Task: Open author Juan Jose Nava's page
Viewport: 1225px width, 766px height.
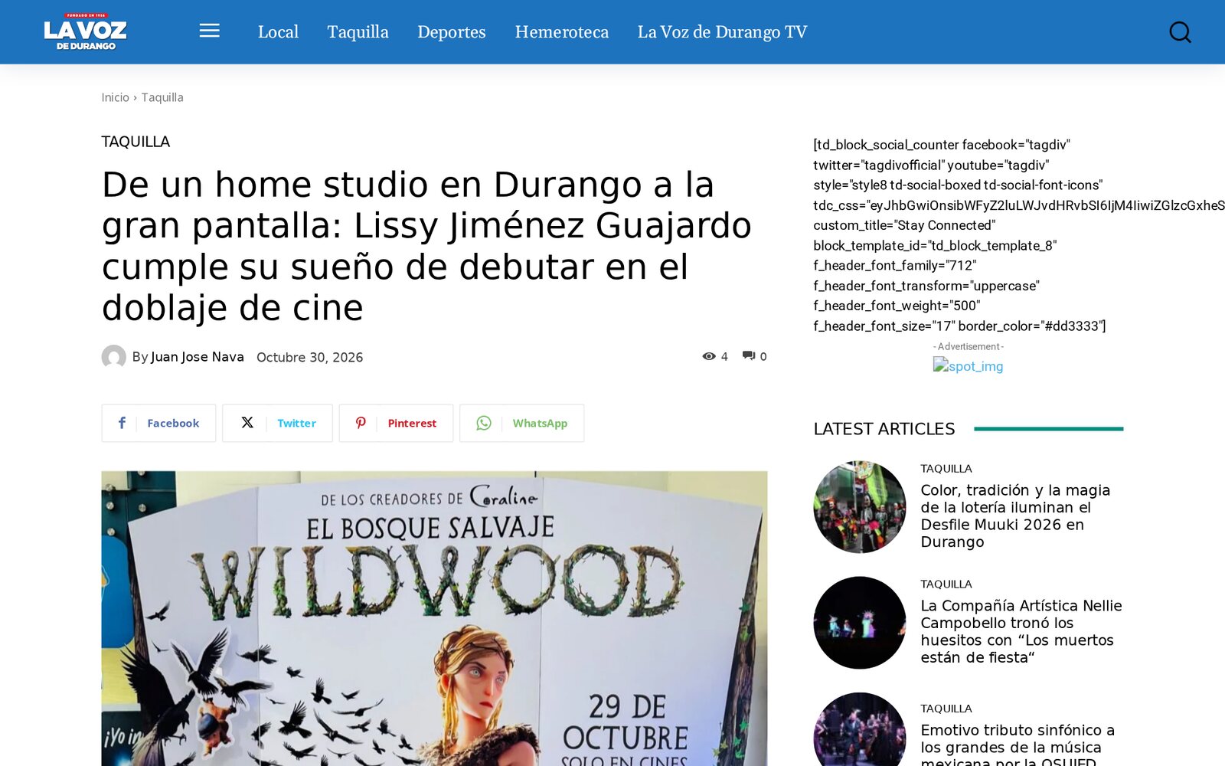Action: point(197,357)
